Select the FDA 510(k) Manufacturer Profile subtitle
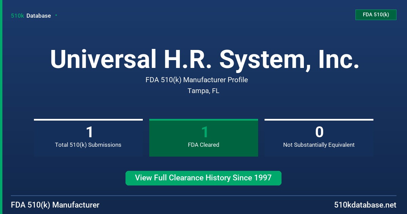The image size is (407, 214). (x=197, y=80)
